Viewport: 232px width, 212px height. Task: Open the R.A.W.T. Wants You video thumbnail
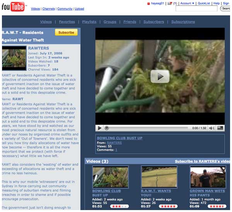point(159,177)
